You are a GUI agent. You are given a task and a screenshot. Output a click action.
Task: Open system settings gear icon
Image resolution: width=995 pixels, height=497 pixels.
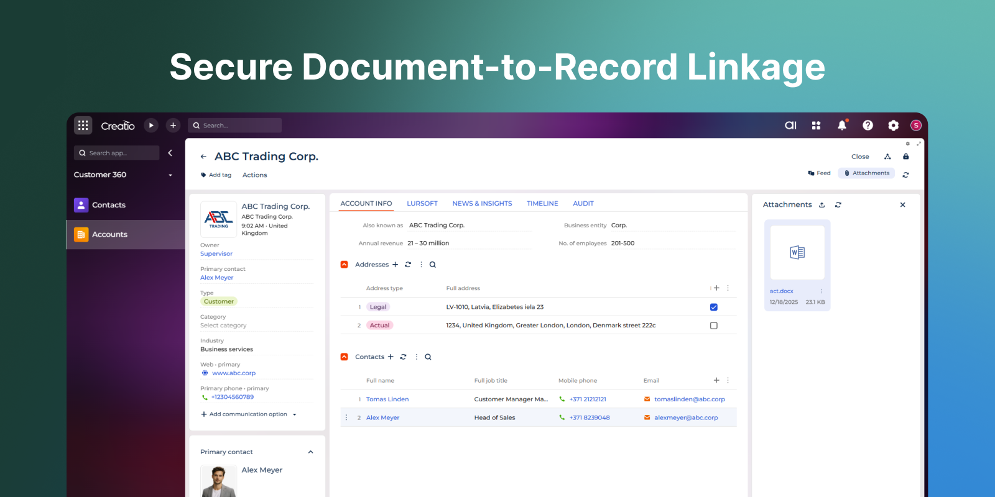coord(893,125)
